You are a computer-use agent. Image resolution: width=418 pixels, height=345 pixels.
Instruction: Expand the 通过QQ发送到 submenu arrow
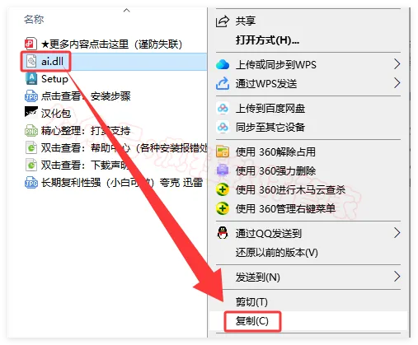397,233
